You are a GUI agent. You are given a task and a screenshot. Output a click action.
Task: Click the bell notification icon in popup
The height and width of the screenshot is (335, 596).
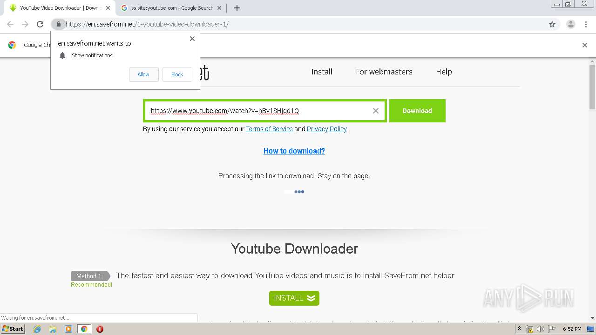[x=62, y=55]
